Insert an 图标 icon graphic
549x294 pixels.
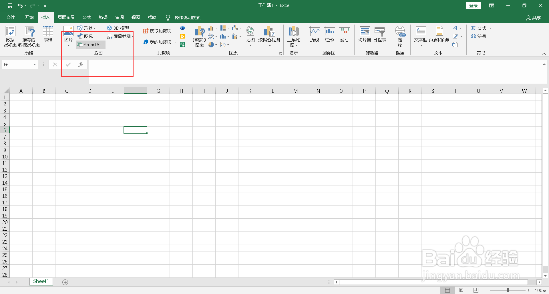click(85, 36)
